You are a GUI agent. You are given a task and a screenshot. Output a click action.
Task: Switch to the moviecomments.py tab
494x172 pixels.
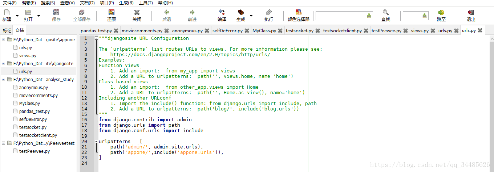pos(142,31)
